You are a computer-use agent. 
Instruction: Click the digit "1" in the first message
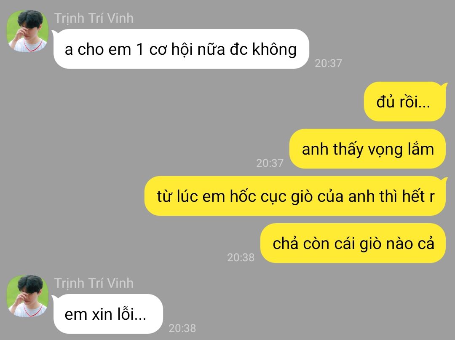point(140,49)
